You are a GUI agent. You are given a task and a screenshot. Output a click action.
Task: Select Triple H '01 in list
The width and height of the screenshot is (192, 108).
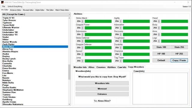(x=35, y=18)
